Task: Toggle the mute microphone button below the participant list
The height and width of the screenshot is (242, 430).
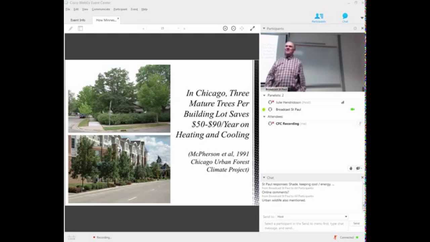Action: 351,168
